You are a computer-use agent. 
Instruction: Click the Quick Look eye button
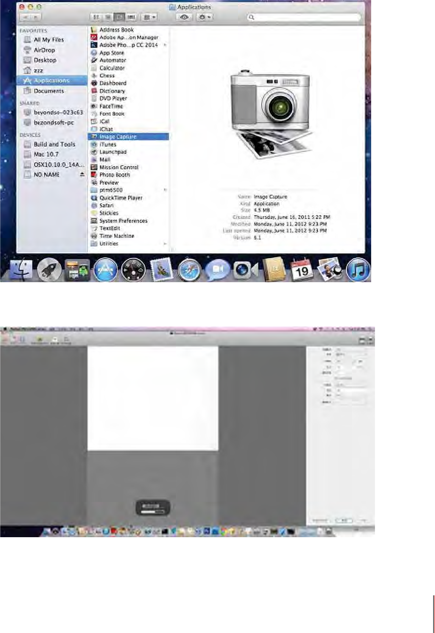tap(184, 17)
